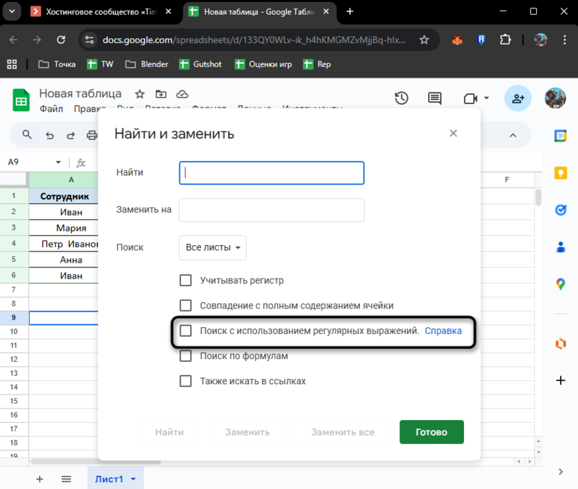Click the 'Заменить на' input field

(272, 210)
